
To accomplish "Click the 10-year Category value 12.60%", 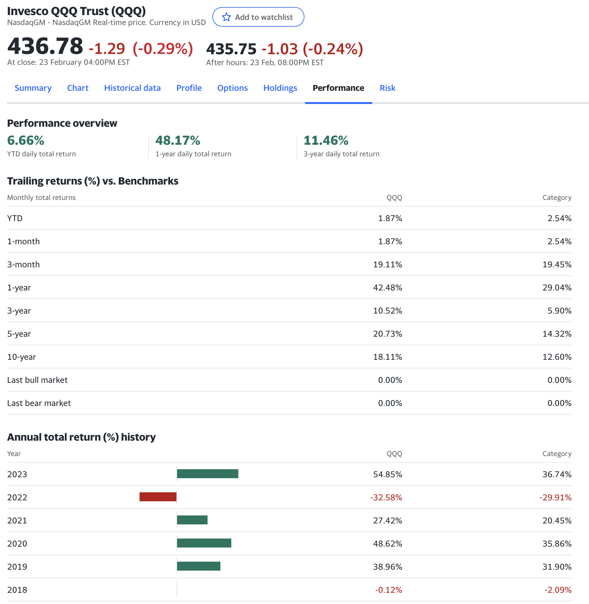I will point(557,357).
